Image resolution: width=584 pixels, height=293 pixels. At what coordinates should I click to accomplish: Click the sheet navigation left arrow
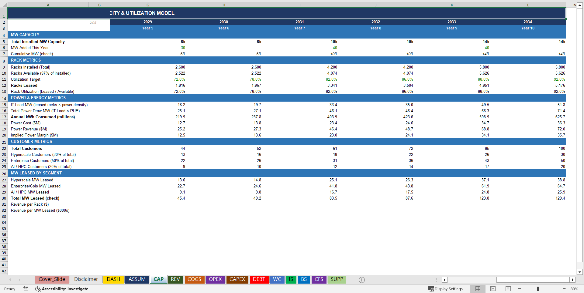[x=10, y=280]
